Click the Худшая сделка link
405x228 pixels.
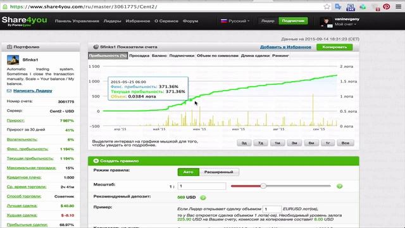22,215
